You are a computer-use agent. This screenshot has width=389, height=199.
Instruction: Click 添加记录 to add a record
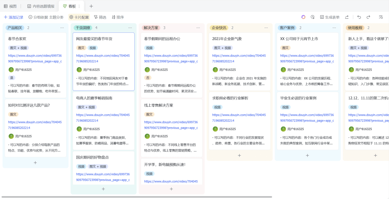pos(13,17)
